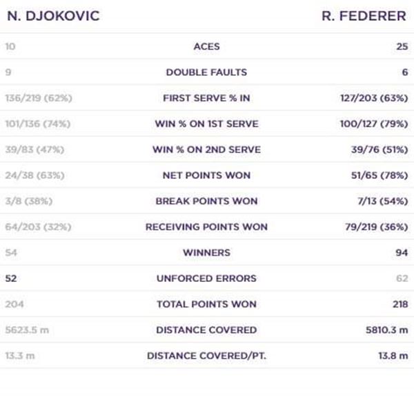414x396 pixels.
Task: Click the WIN % ON 2ND SERVE label
Action: tap(206, 150)
